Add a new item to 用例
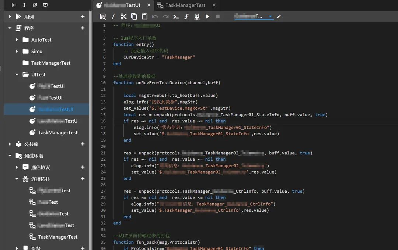Screen dimensions: 398x250 pos(83,17)
